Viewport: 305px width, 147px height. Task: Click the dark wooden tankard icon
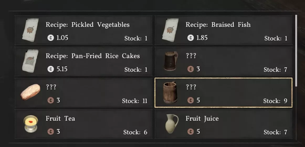[x=171, y=61]
